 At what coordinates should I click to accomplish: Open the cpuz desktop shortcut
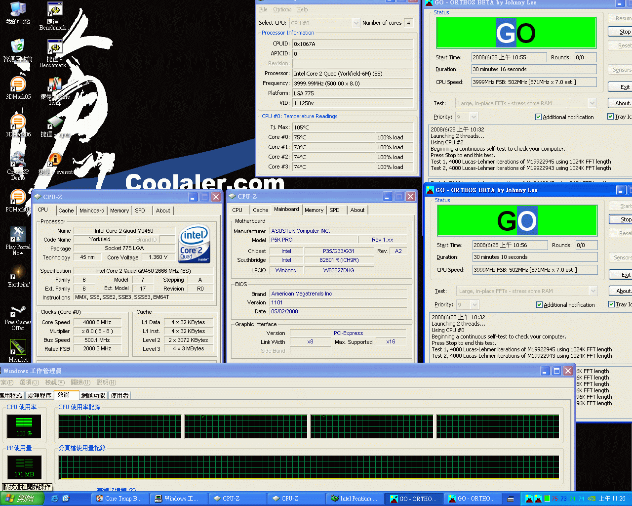click(55, 126)
